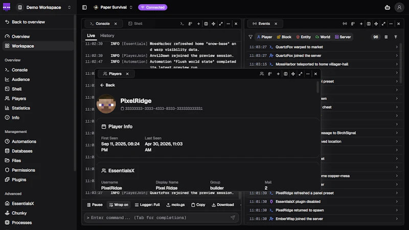This screenshot has width=409, height=230.
Task: Add a new panel in Events group
Action: (361, 23)
